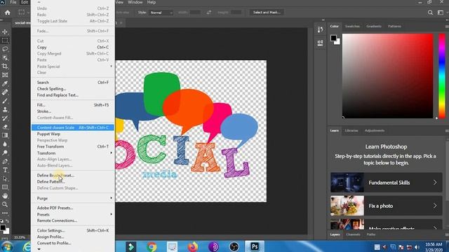The width and height of the screenshot is (449, 252).
Task: Open the Window menu
Action: tap(135, 2)
